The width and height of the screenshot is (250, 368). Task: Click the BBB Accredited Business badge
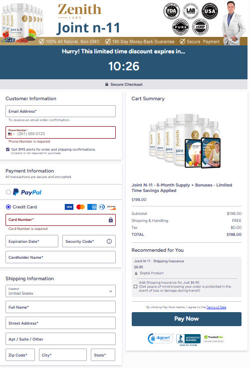pyautogui.click(x=188, y=339)
